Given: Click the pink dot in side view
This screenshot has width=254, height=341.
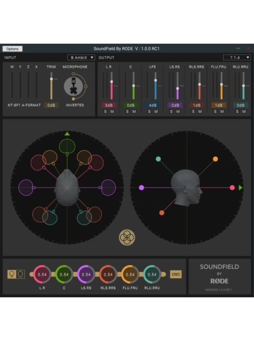Looking at the screenshot, I should click(232, 187).
